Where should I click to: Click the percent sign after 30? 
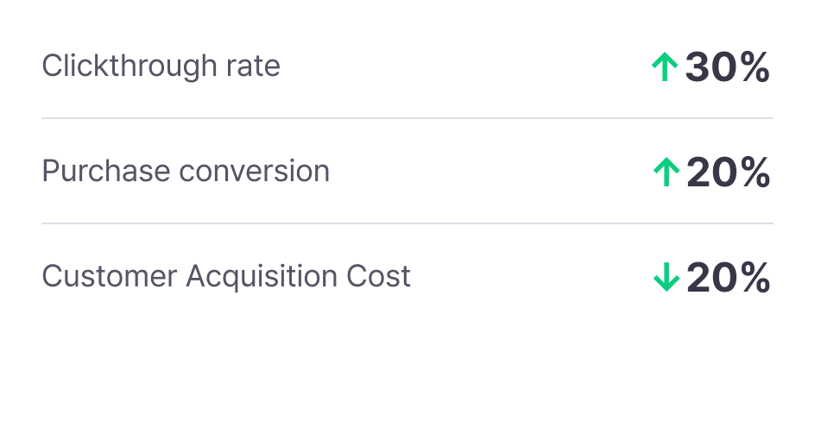[x=752, y=67]
